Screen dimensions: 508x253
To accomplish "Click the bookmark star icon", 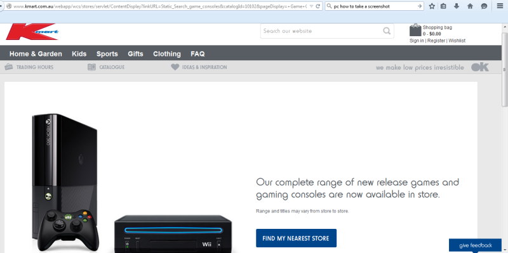I will click(x=432, y=6).
